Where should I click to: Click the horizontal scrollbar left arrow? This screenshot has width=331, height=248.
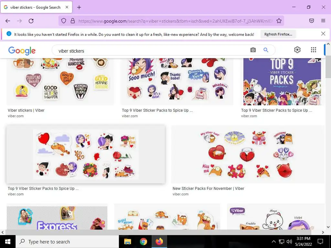point(3,232)
